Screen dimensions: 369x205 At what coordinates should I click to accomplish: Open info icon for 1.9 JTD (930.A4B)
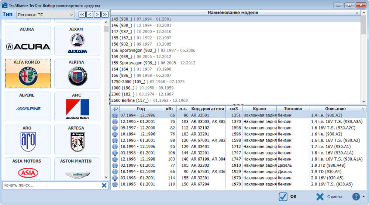(x=115, y=165)
